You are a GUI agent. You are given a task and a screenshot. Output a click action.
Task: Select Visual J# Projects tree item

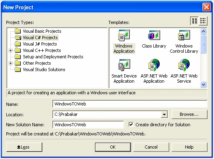[x=40, y=44]
